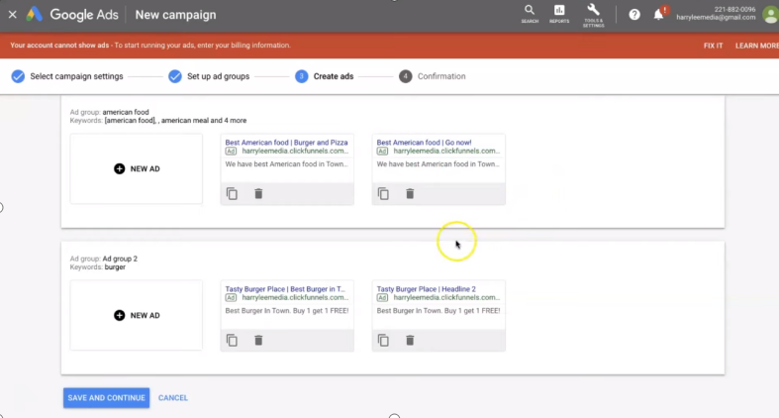The image size is (779, 418).
Task: Click Fix It in billing warning banner
Action: pos(713,46)
